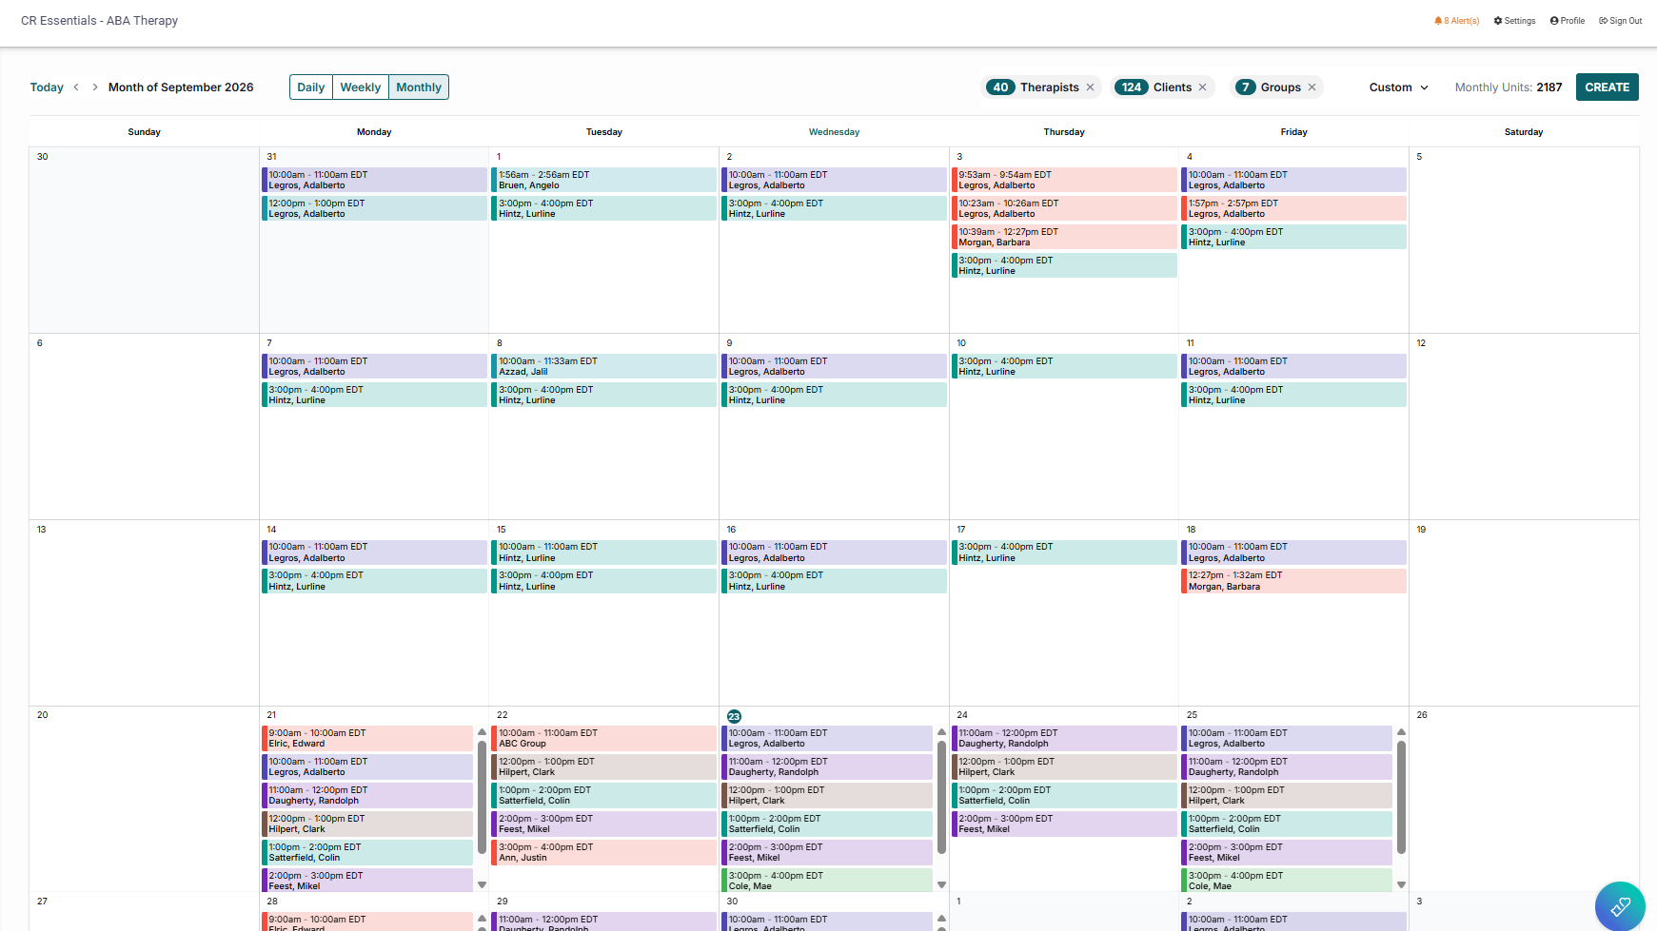Remove the Clients filter chip

click(1202, 87)
